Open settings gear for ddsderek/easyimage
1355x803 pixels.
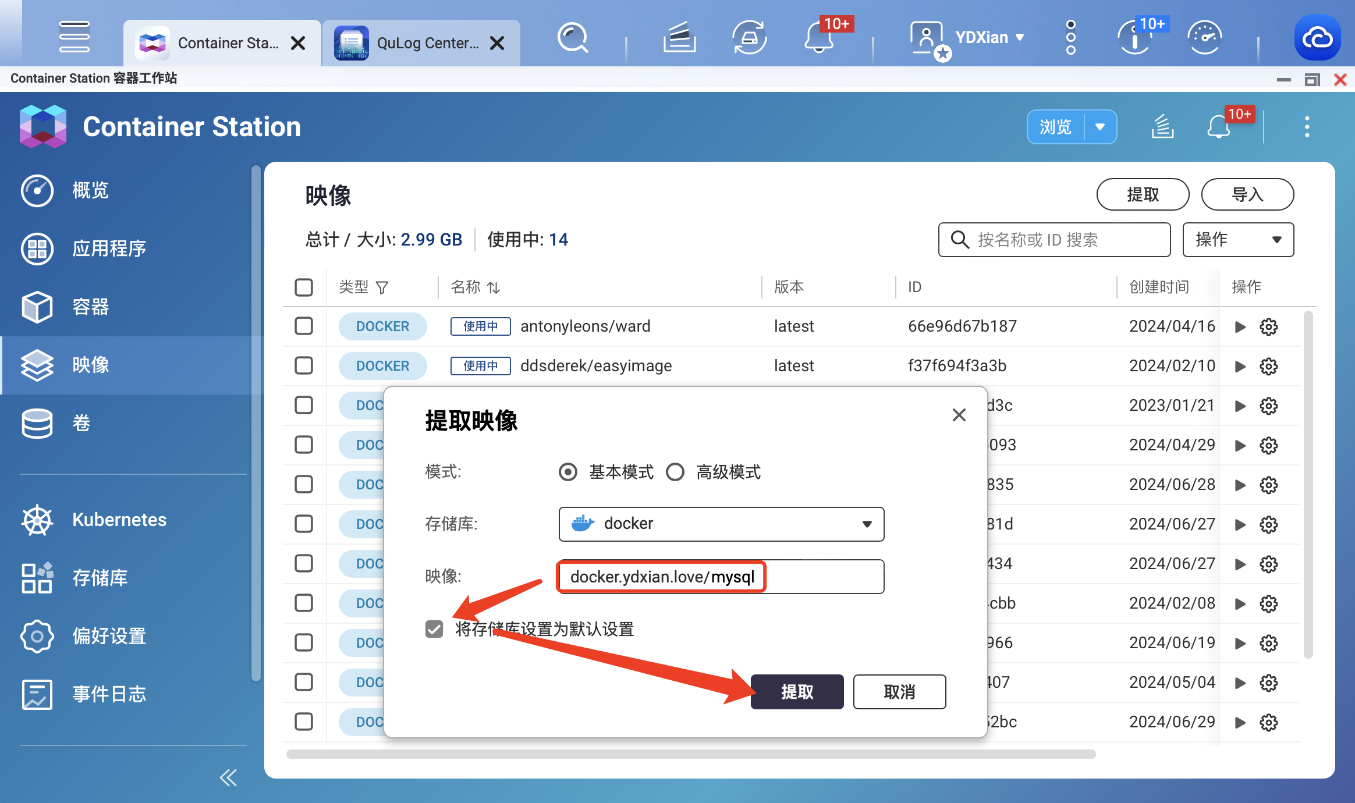(x=1268, y=366)
